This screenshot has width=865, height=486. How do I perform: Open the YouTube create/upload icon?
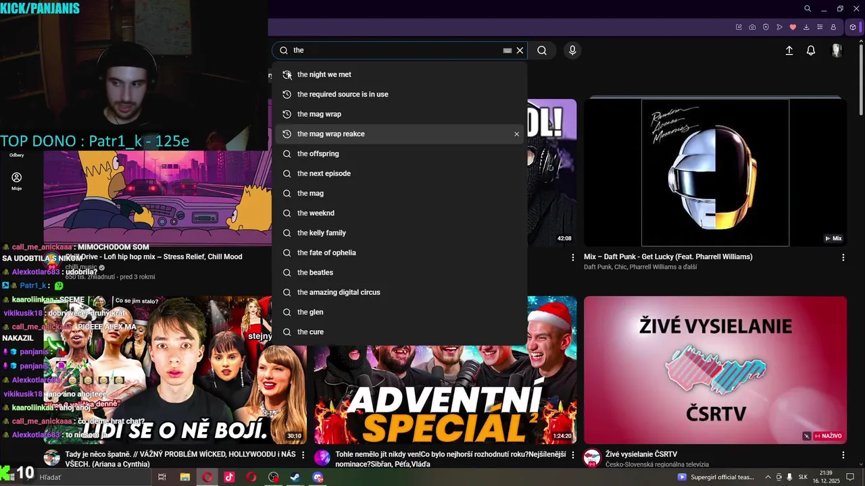789,51
